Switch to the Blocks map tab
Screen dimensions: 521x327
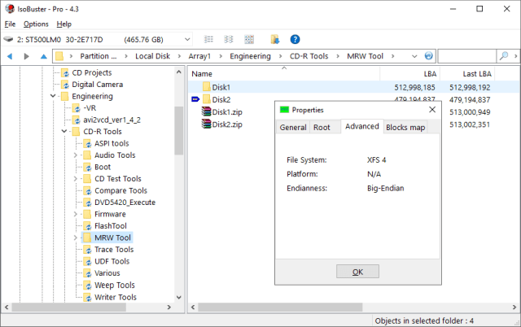405,128
